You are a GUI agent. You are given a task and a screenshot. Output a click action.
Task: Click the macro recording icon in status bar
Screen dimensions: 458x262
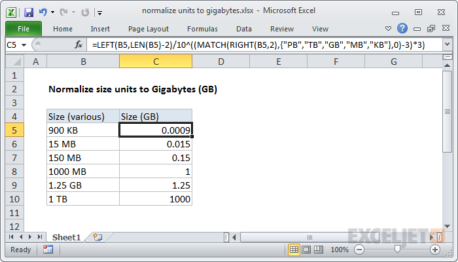[x=48, y=250]
